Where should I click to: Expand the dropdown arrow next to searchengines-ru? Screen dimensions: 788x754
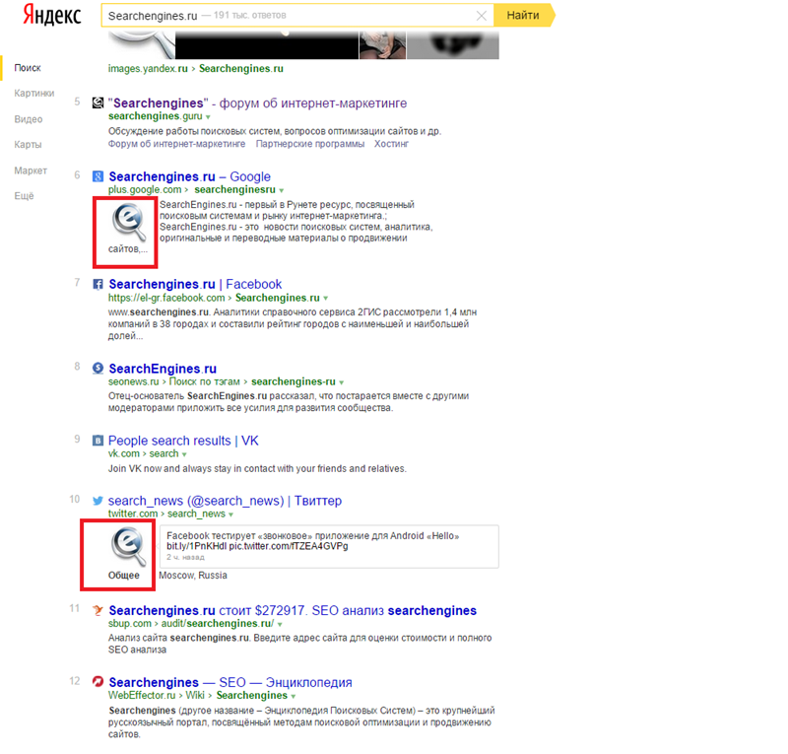coord(342,382)
